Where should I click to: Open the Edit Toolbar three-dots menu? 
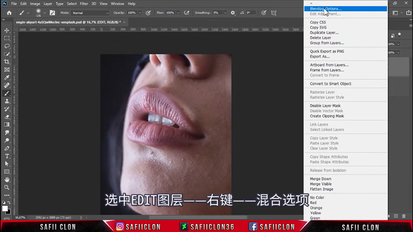[7, 195]
